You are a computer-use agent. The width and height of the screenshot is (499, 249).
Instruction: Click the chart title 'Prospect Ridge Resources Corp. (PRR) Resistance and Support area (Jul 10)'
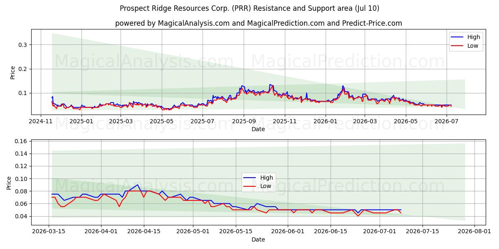coord(249,8)
